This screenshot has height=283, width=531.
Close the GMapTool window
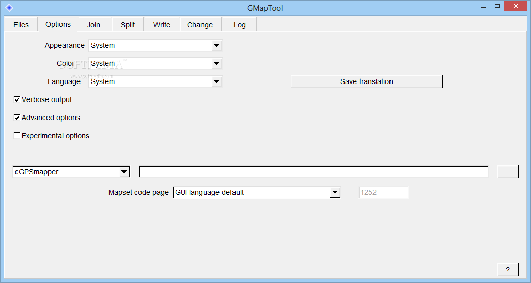pyautogui.click(x=516, y=6)
